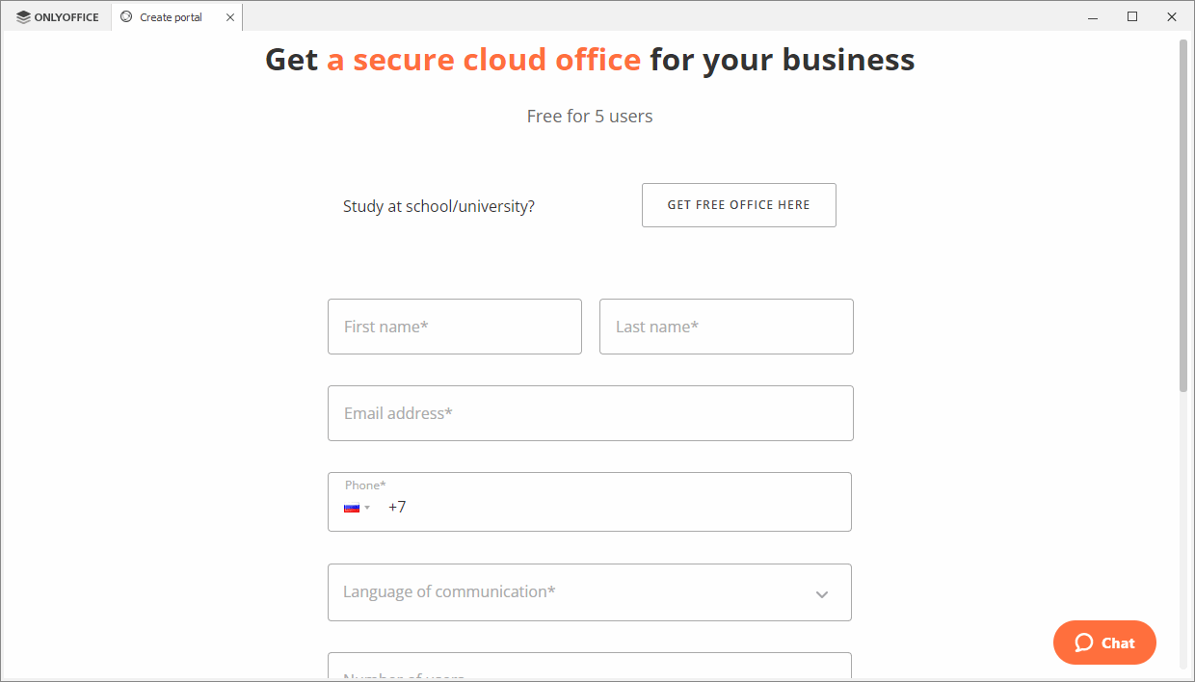Focus the First name field
Viewport: 1195px width, 682px height.
pyautogui.click(x=454, y=327)
